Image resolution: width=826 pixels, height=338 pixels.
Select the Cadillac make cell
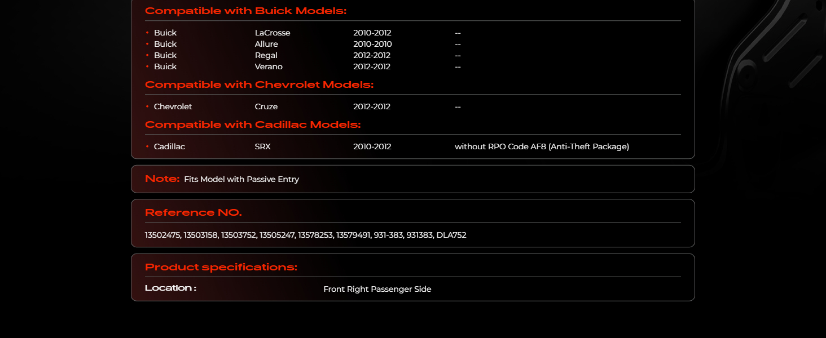click(x=169, y=146)
